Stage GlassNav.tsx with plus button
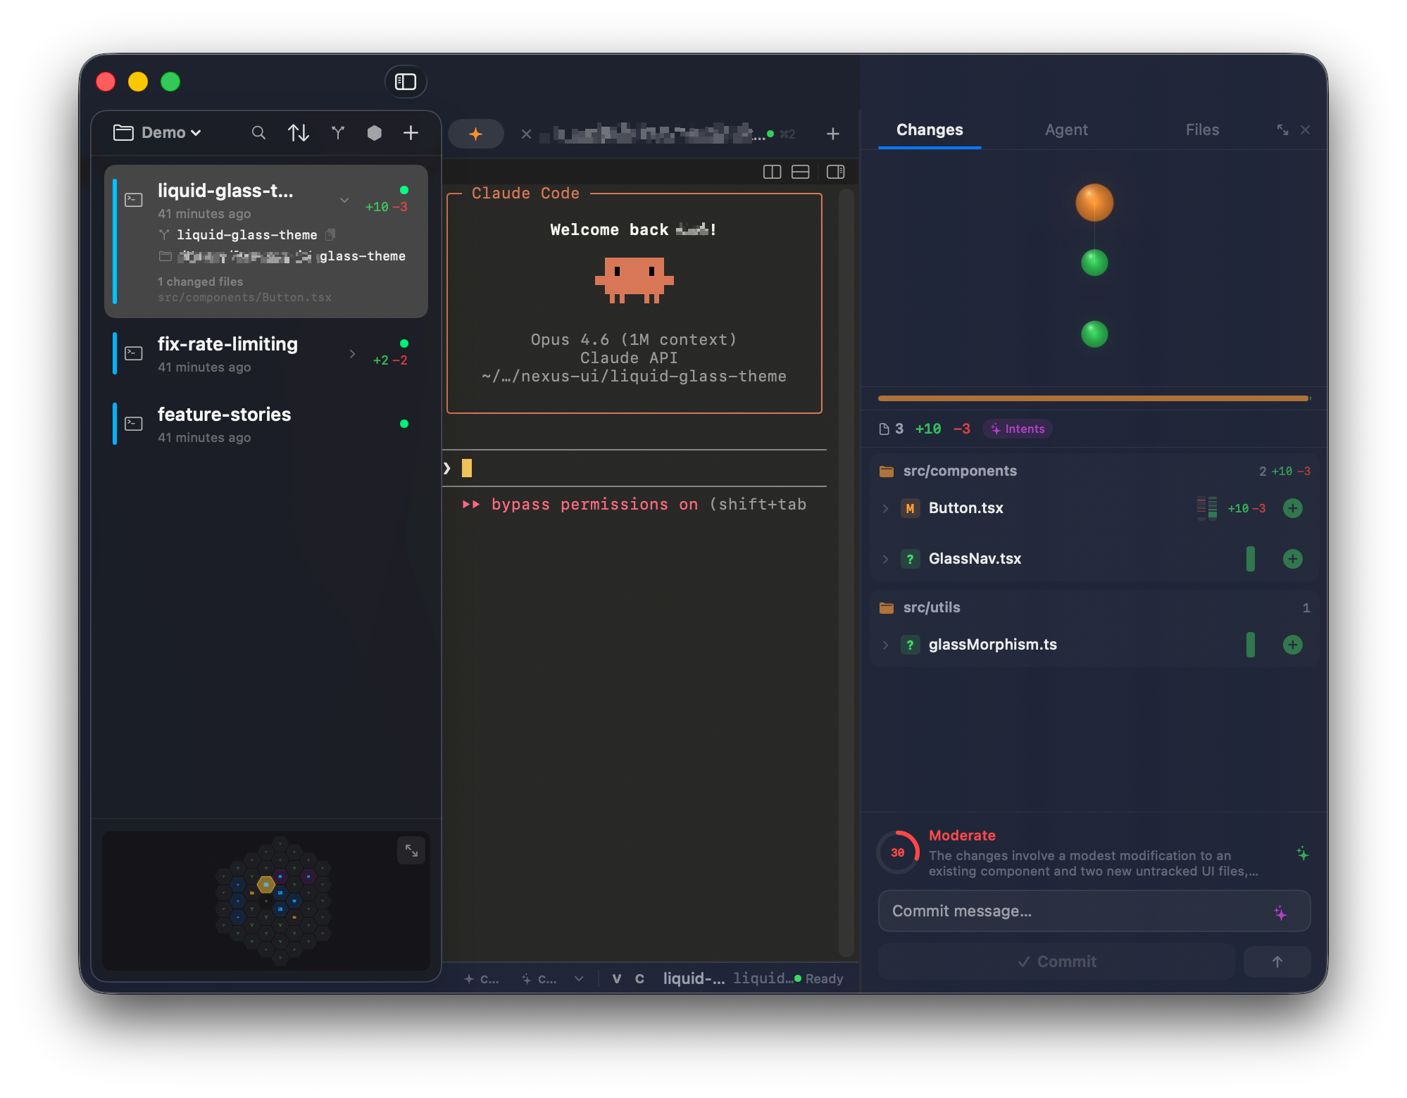 click(x=1293, y=559)
